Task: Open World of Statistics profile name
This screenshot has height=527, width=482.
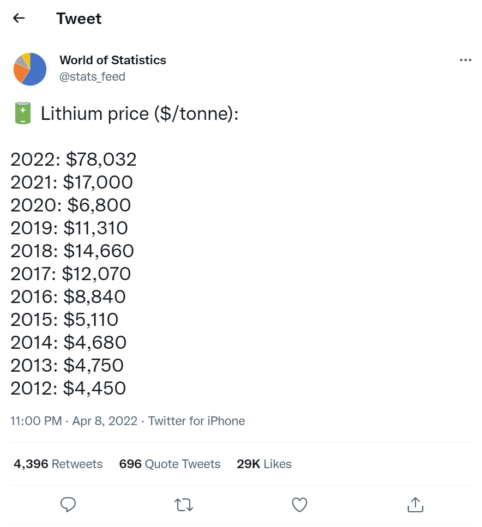Action: click(112, 60)
